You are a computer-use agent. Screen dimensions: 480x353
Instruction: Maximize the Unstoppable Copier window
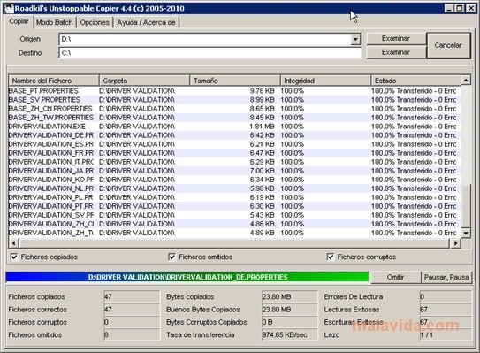(460, 8)
